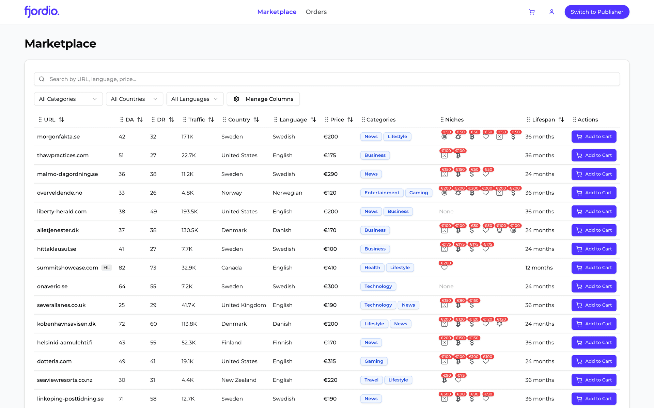Open the All Languages dropdown
Image resolution: width=654 pixels, height=408 pixels.
pyautogui.click(x=194, y=99)
